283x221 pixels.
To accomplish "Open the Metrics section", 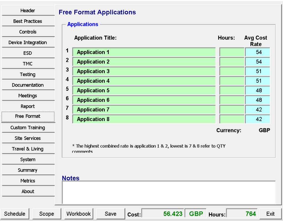I will click(28, 181).
